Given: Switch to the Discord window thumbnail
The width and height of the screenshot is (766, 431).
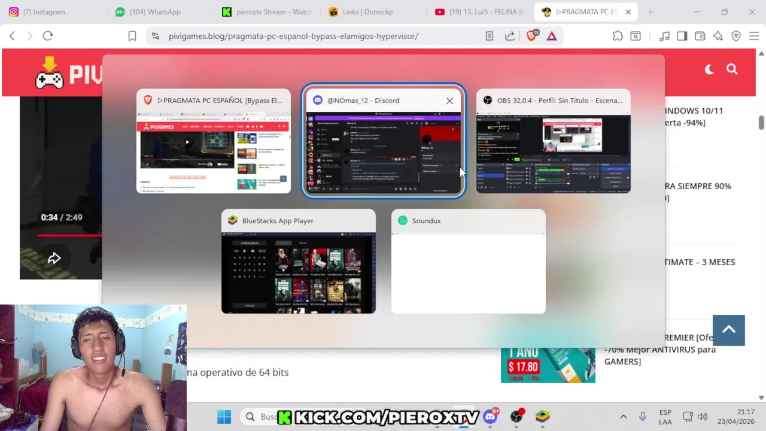Looking at the screenshot, I should pyautogui.click(x=383, y=141).
